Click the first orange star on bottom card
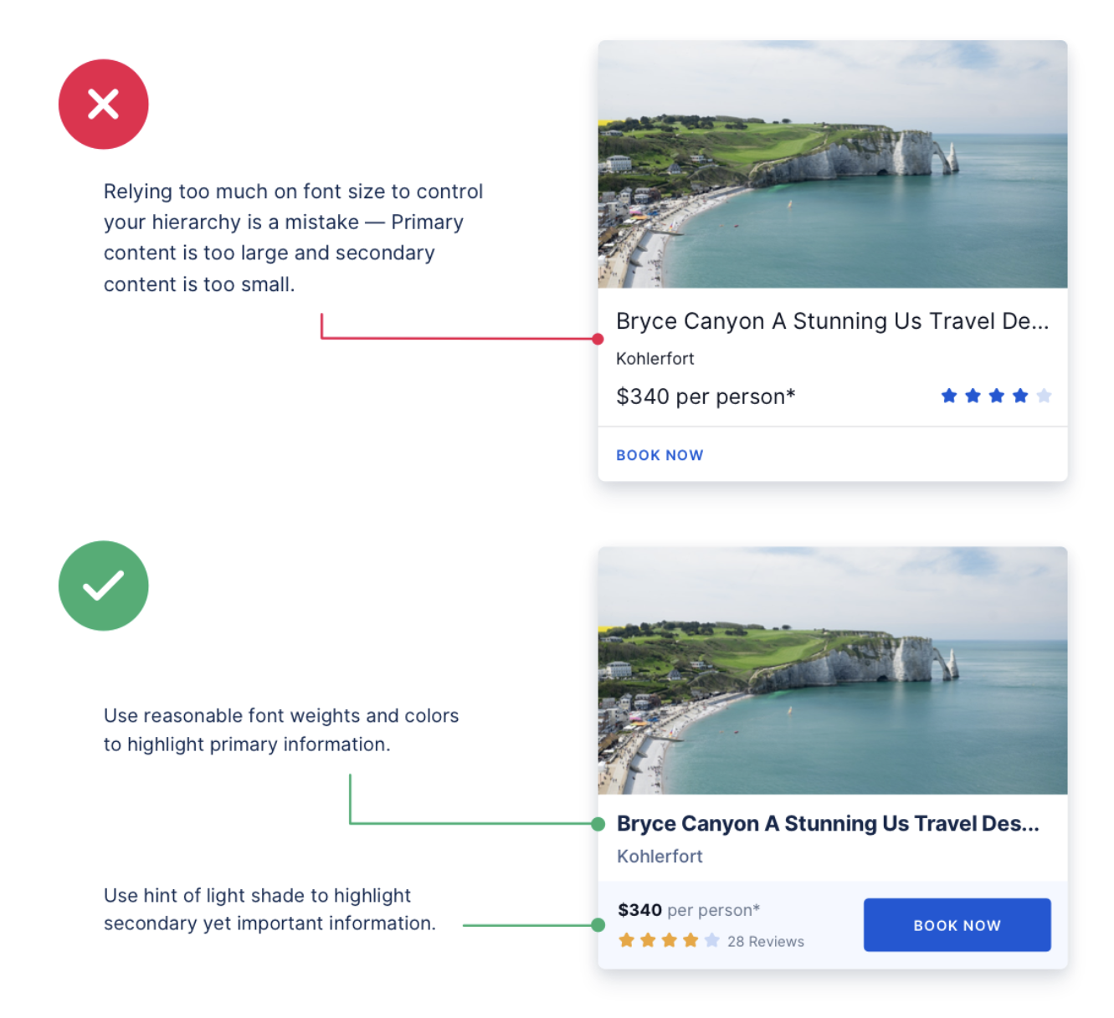Screen dimensions: 1114x1018 click(x=626, y=940)
